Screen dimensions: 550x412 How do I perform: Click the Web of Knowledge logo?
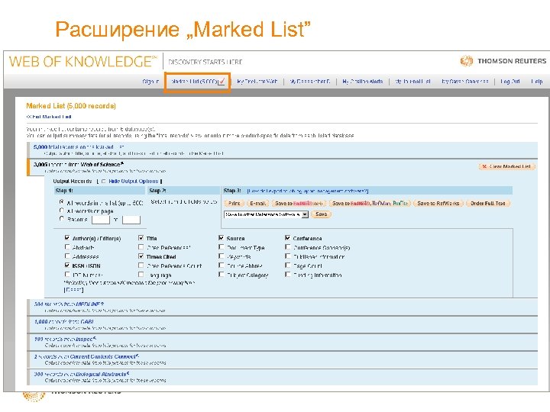(x=83, y=62)
